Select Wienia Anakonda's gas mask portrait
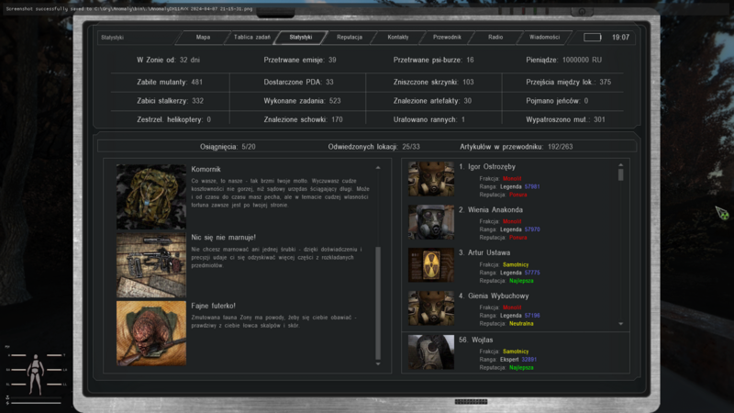734x413 pixels. pyautogui.click(x=430, y=222)
